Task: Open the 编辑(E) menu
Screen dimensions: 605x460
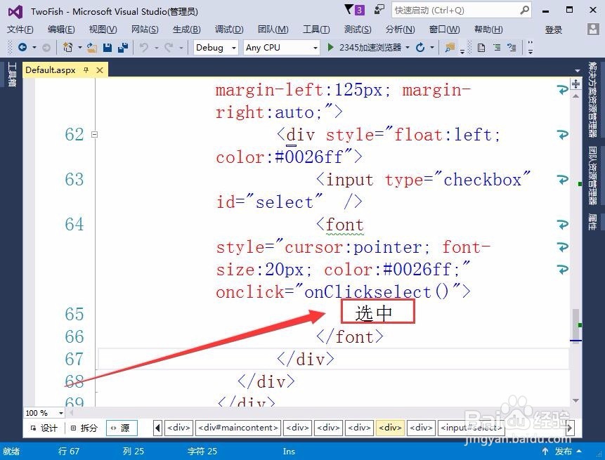Action: pos(61,29)
